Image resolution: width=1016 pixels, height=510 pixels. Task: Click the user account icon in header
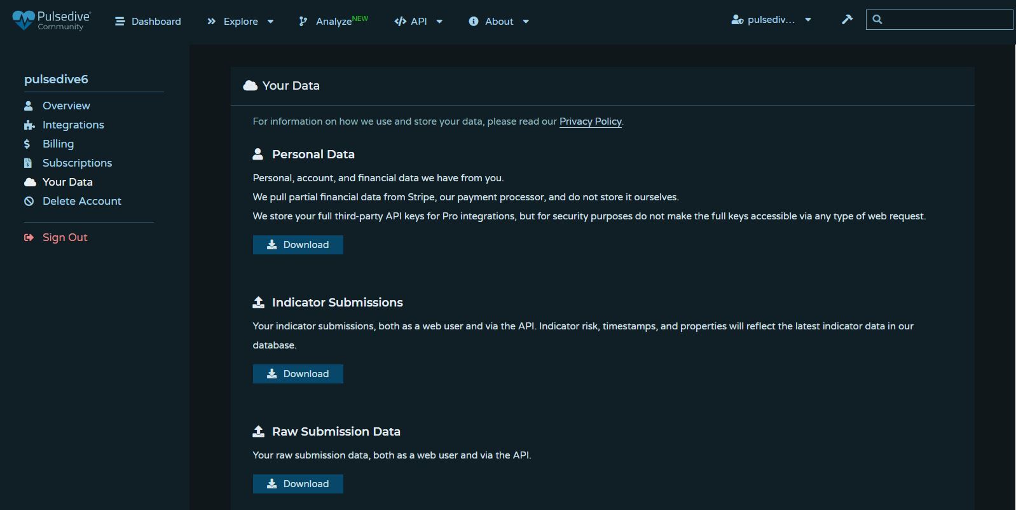click(x=738, y=20)
